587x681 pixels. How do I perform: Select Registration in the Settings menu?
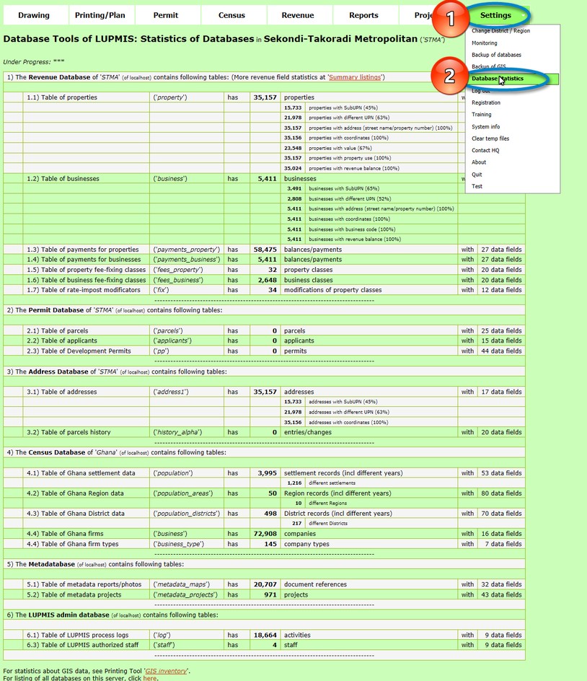pyautogui.click(x=486, y=102)
